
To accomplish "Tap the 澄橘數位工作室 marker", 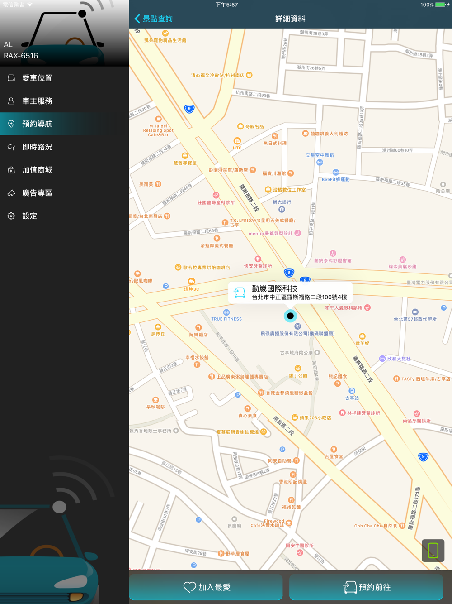I will 268,190.
